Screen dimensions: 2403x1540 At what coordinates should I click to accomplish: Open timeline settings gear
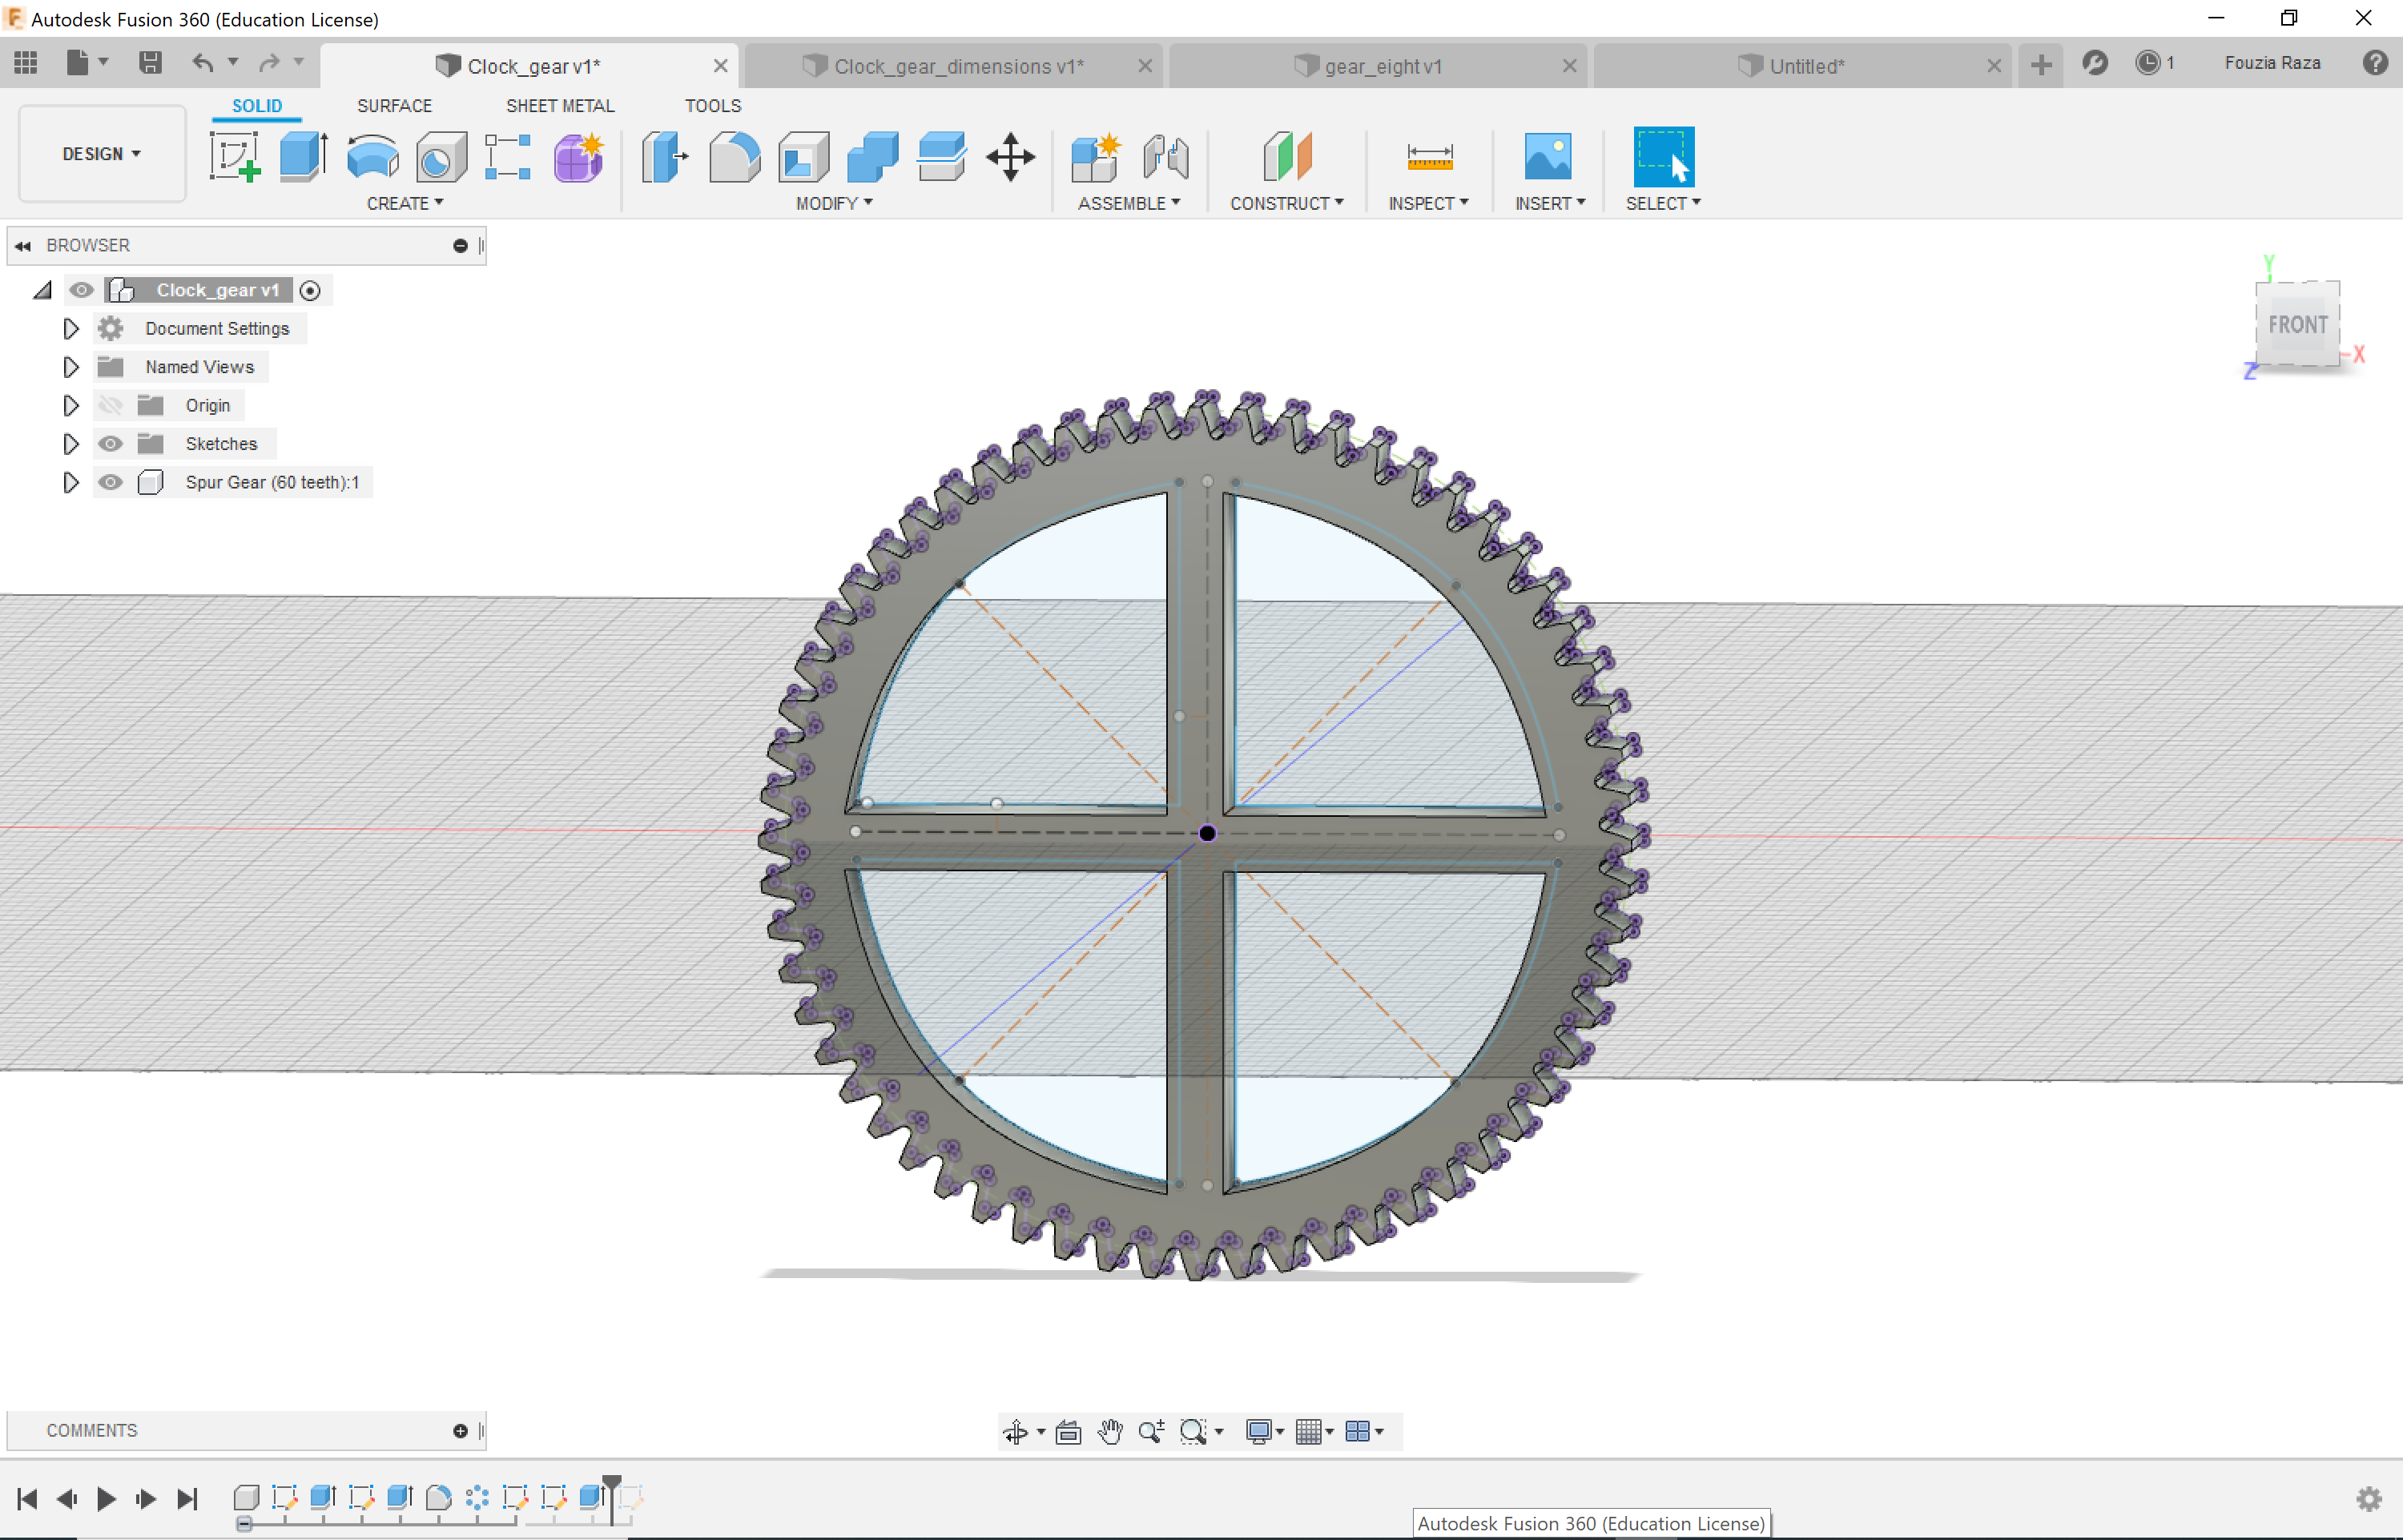point(2369,1499)
